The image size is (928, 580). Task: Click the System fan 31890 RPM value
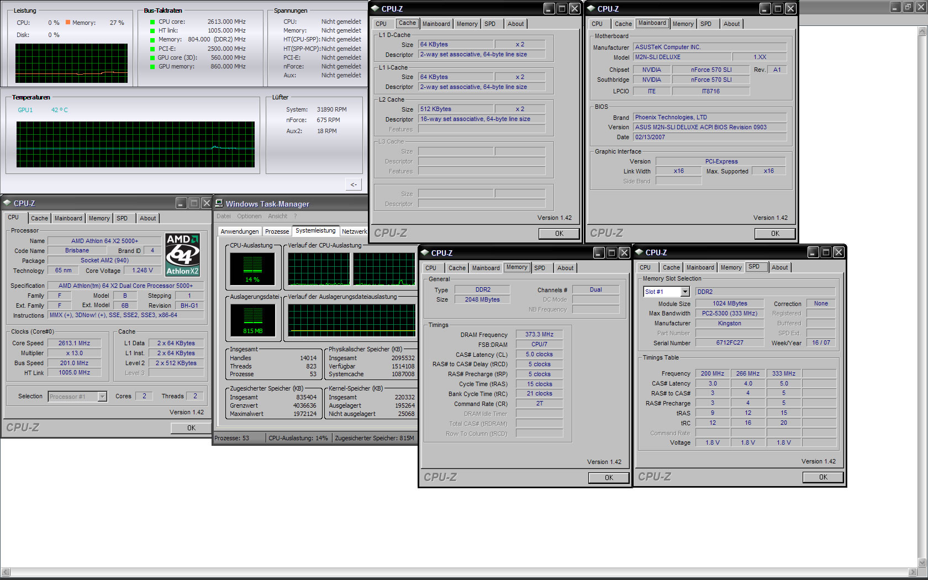[x=331, y=109]
